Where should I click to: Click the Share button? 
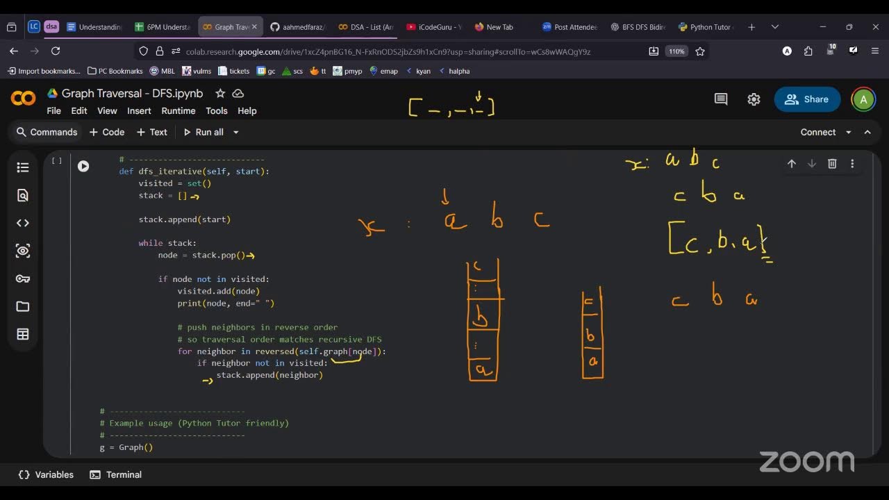click(807, 99)
